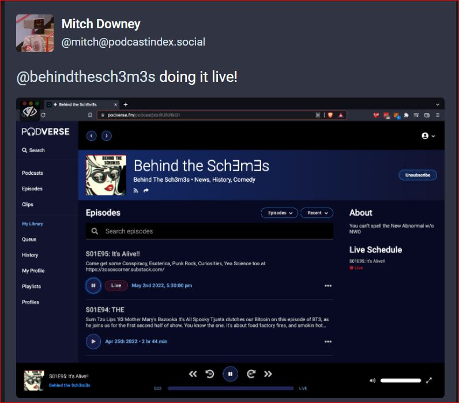Click the hidden-media eye icon on the image
The height and width of the screenshot is (403, 459).
click(29, 111)
